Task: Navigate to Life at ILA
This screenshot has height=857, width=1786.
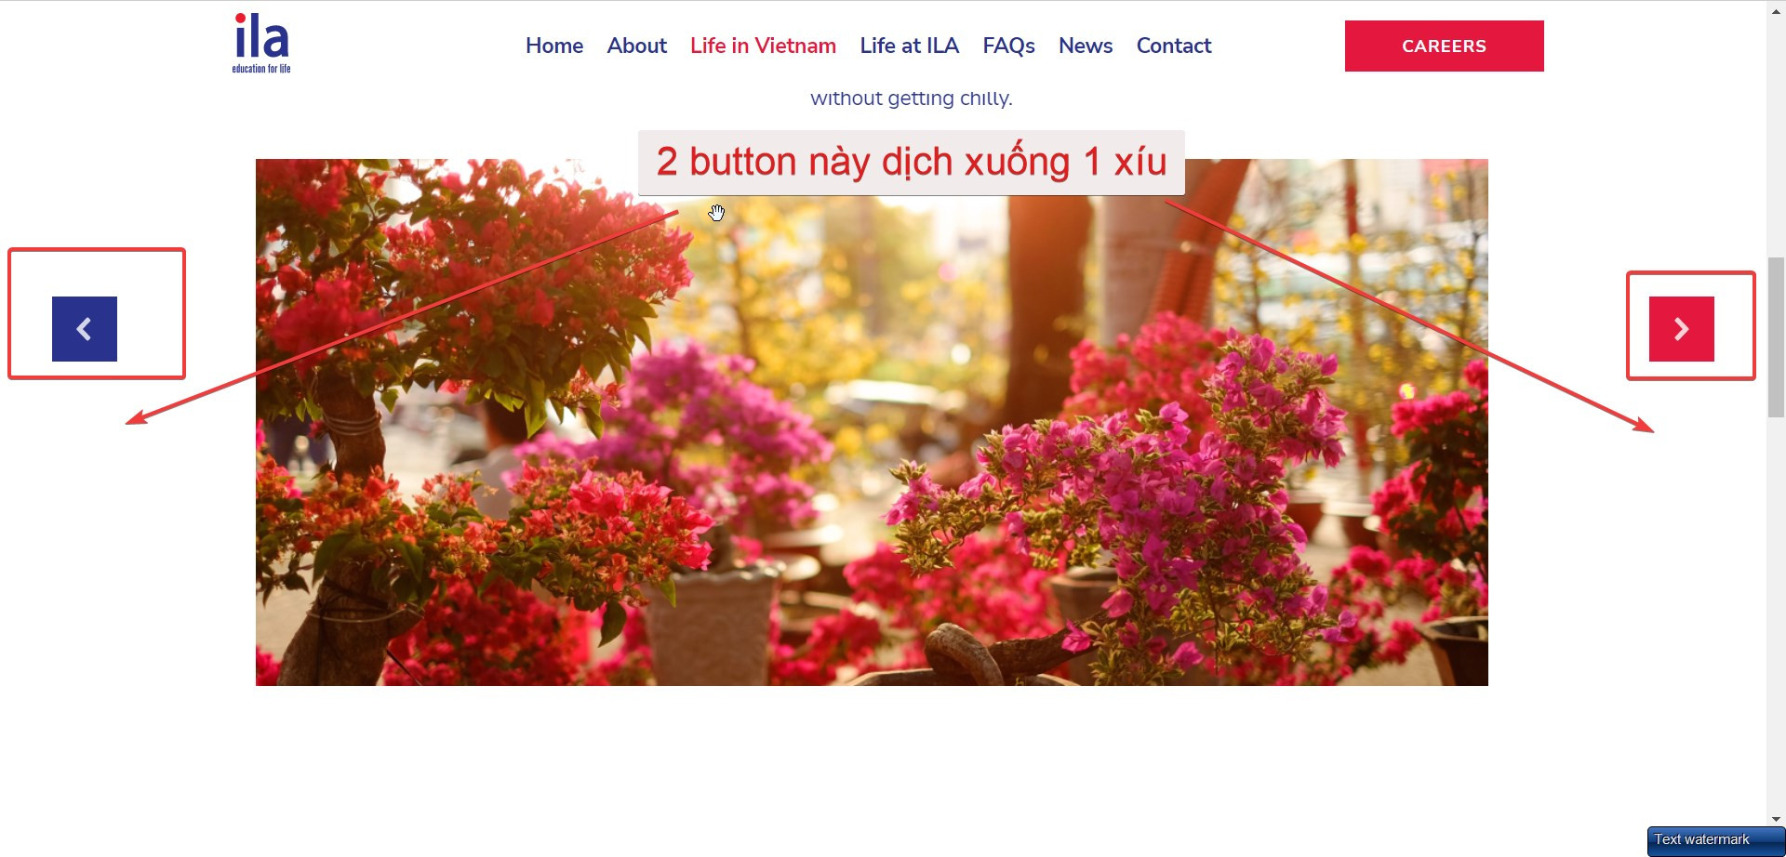Action: tap(910, 46)
